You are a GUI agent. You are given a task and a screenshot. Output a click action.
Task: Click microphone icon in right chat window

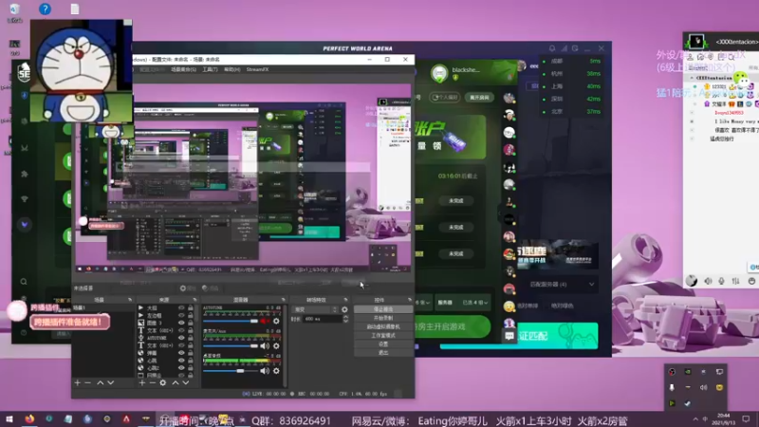point(722,281)
